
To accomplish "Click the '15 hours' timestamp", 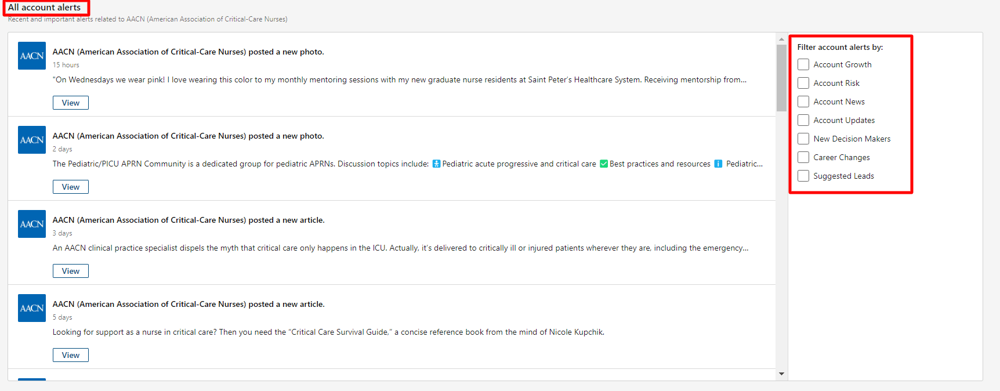I will [x=66, y=65].
